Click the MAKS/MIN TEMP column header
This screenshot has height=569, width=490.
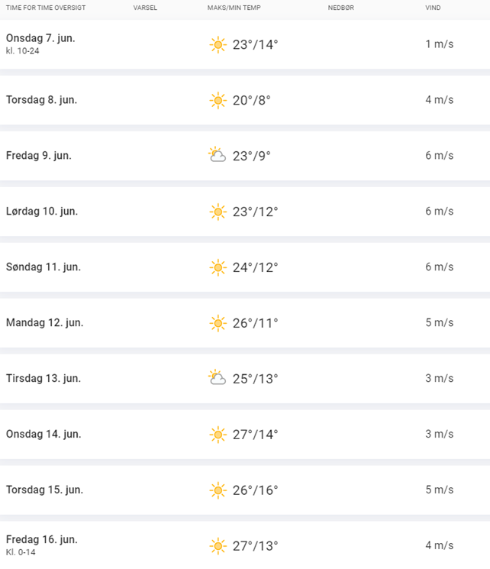pos(234,8)
